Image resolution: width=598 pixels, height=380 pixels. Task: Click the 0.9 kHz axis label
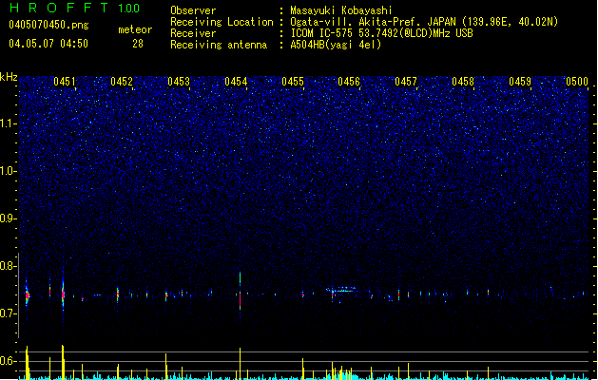(8, 218)
